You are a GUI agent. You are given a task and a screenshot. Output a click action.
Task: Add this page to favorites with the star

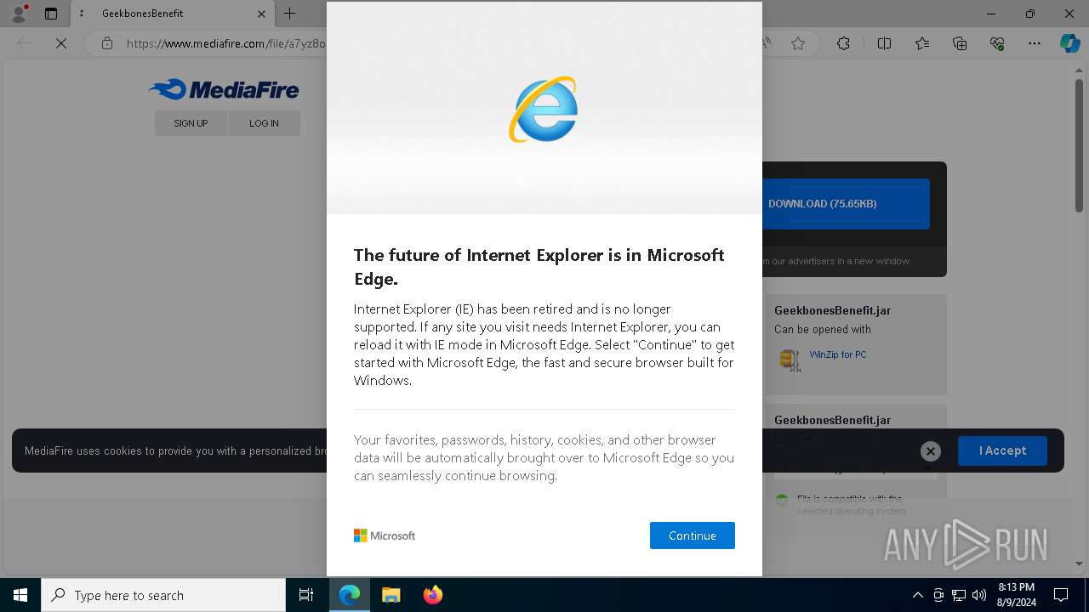[x=798, y=43]
